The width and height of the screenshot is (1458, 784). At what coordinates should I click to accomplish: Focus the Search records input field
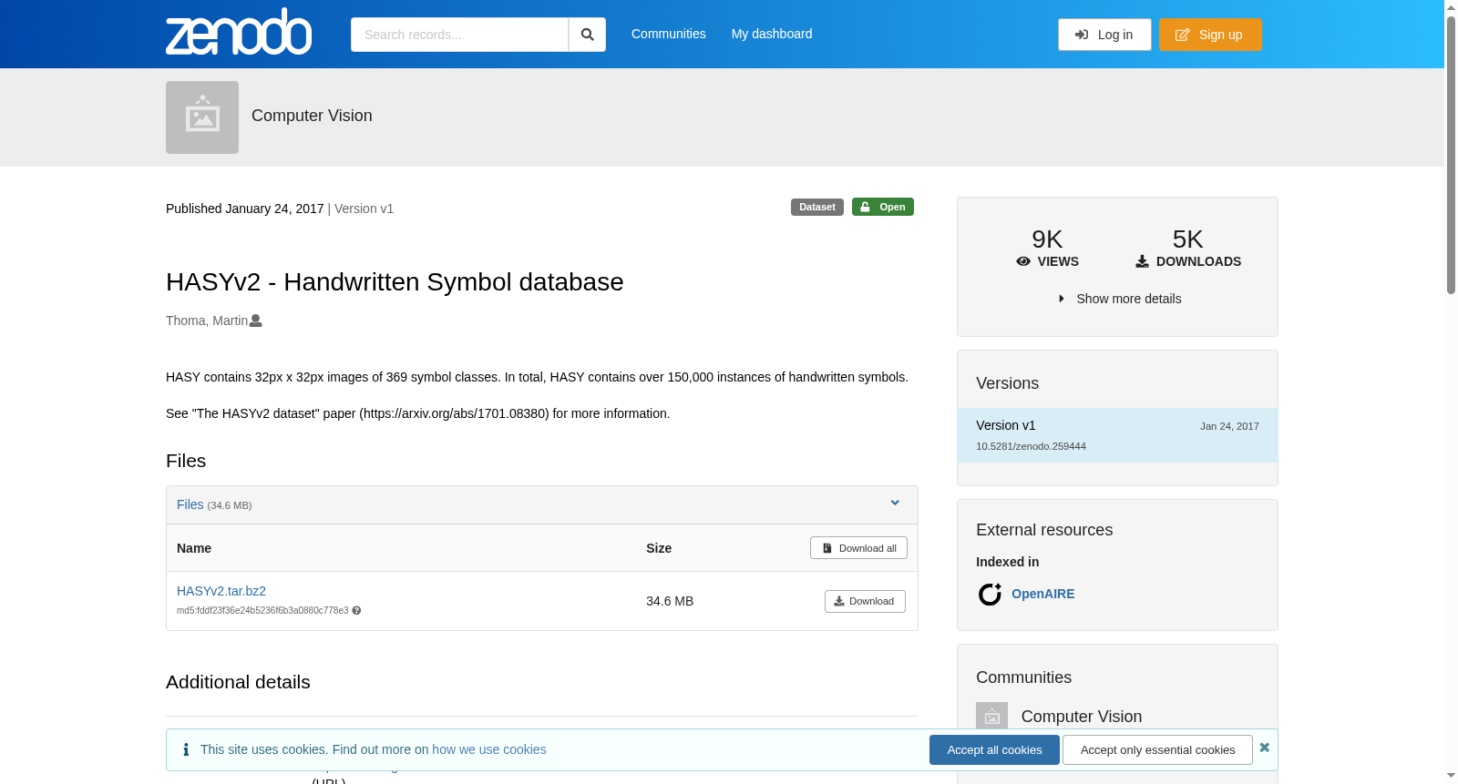point(459,35)
